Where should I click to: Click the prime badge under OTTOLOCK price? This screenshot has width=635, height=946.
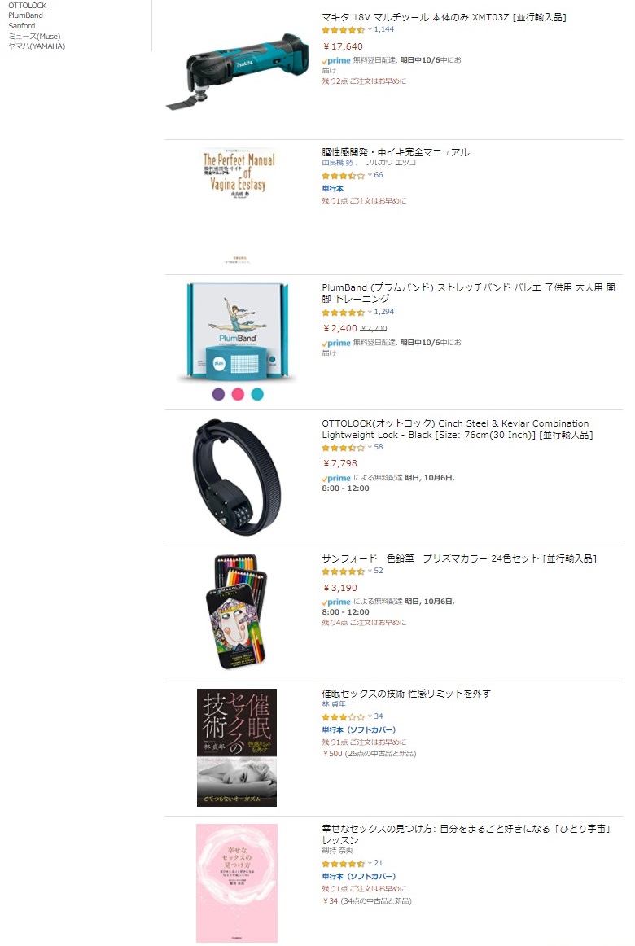click(336, 478)
